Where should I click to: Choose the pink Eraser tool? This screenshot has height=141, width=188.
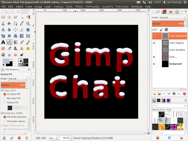coord(3,48)
